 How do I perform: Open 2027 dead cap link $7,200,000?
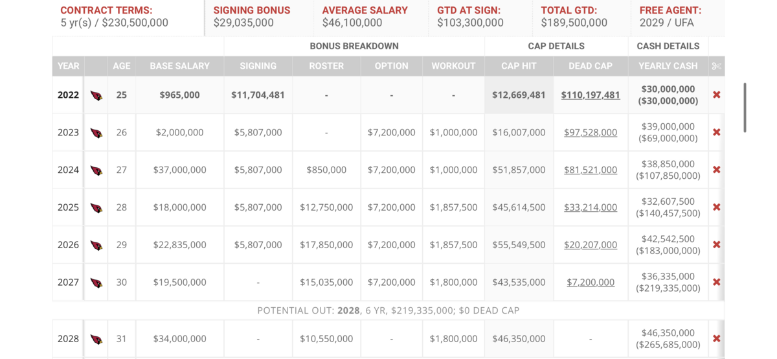pyautogui.click(x=591, y=283)
